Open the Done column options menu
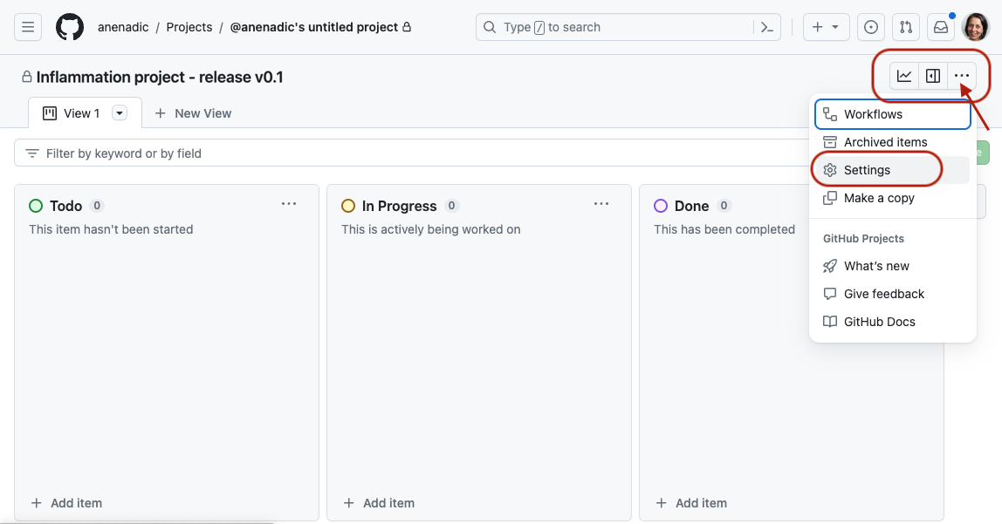 pyautogui.click(x=913, y=203)
